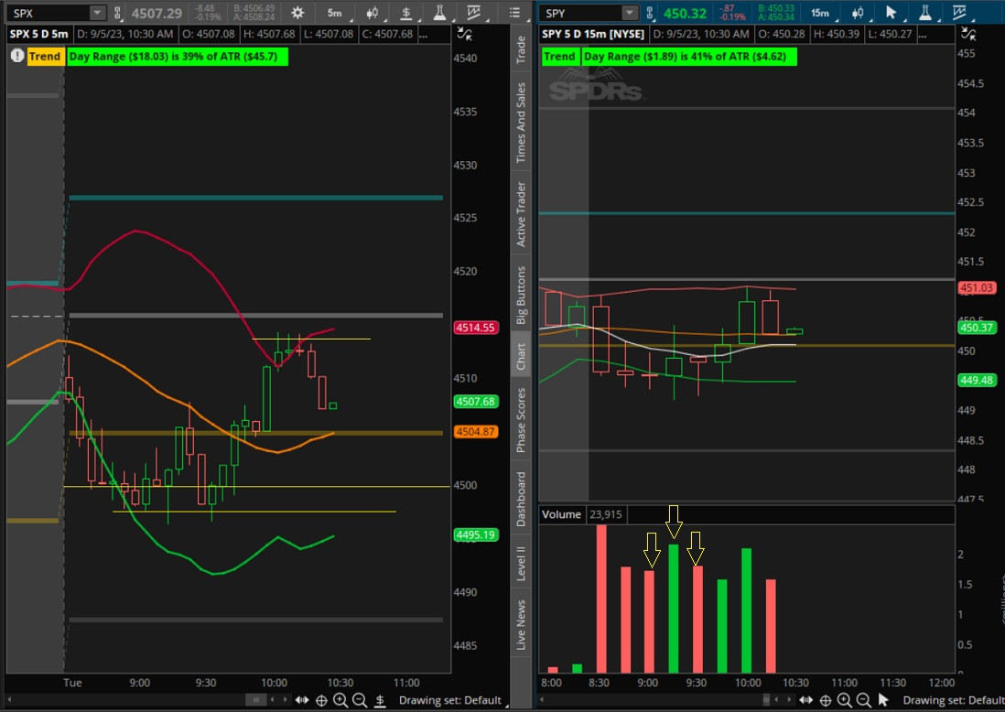
Task: Click expand time axis icon under SPX chart
Action: [x=301, y=700]
